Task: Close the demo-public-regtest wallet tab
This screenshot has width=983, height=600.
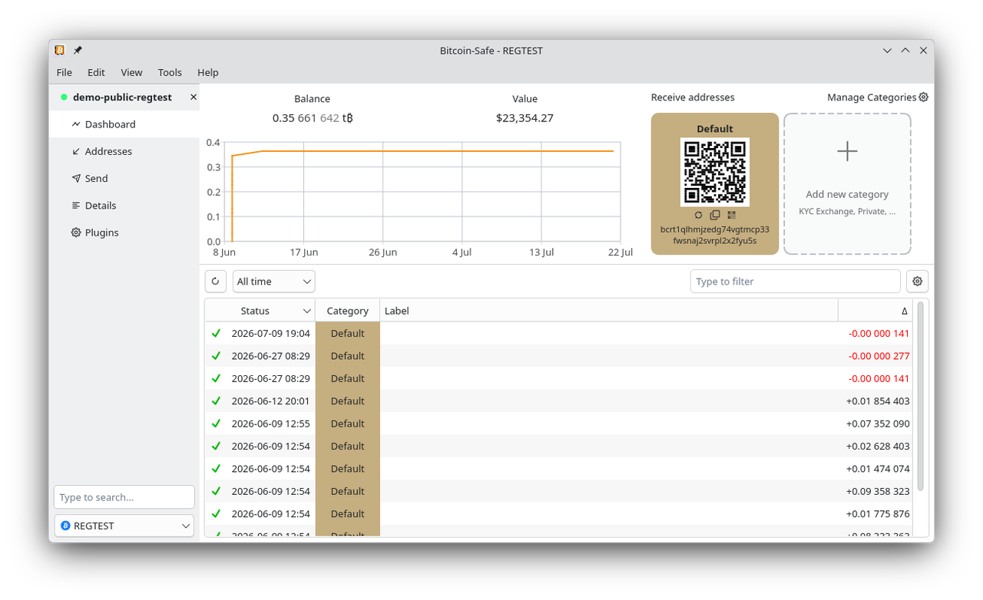Action: tap(193, 97)
